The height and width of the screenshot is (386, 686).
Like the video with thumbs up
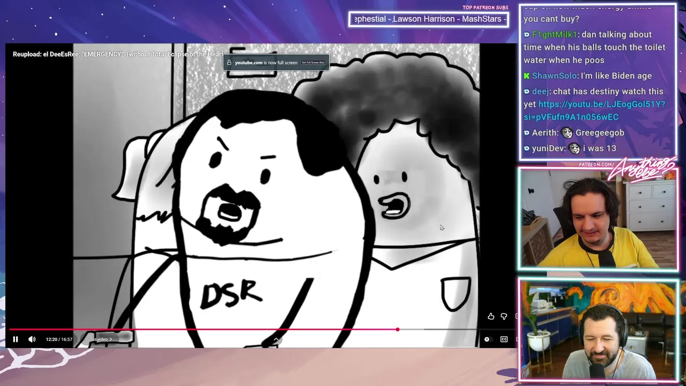coord(491,317)
